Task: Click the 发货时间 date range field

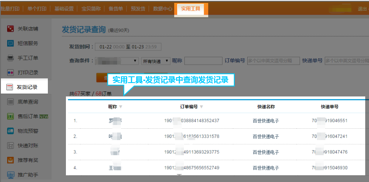Action: coord(128,47)
